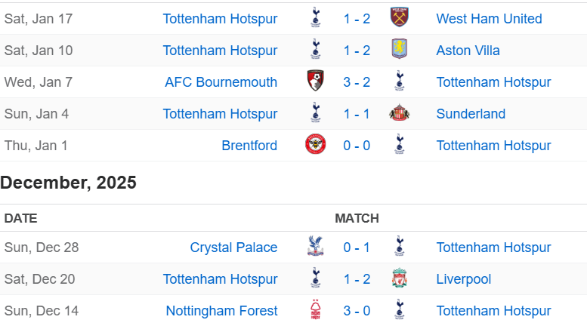Open the 3 - 2 Bournemouth match score
Image resolution: width=587 pixels, height=326 pixels.
point(357,82)
